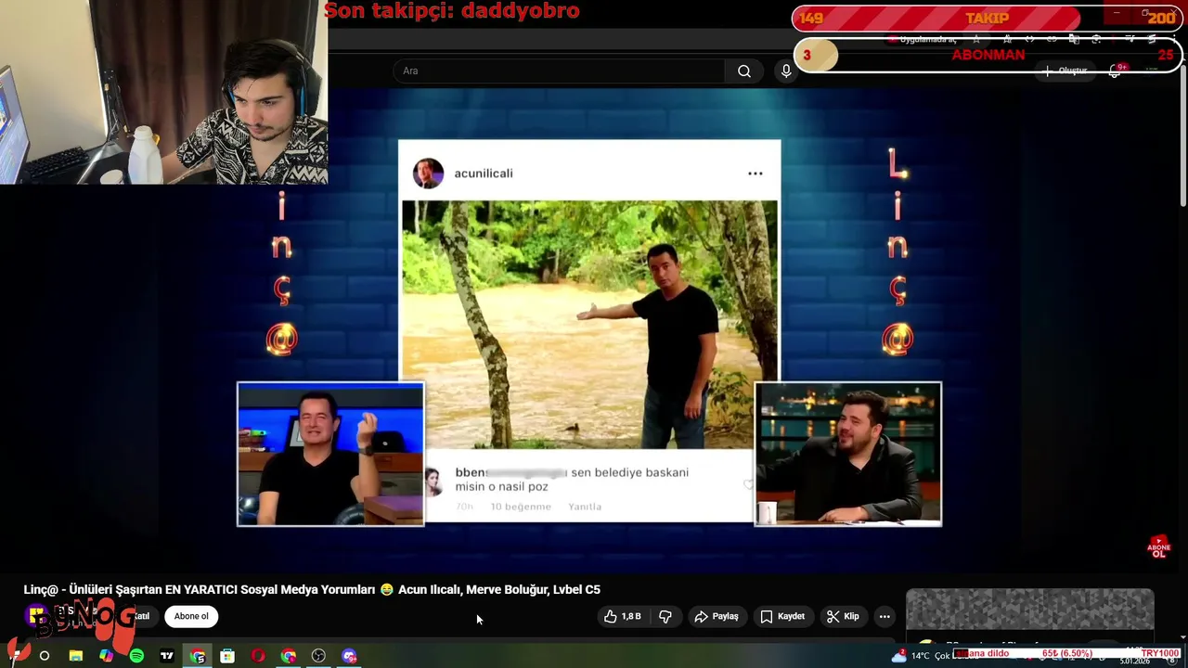This screenshot has width=1188, height=668.
Task: Open Spotify from the taskbar
Action: coord(136,656)
